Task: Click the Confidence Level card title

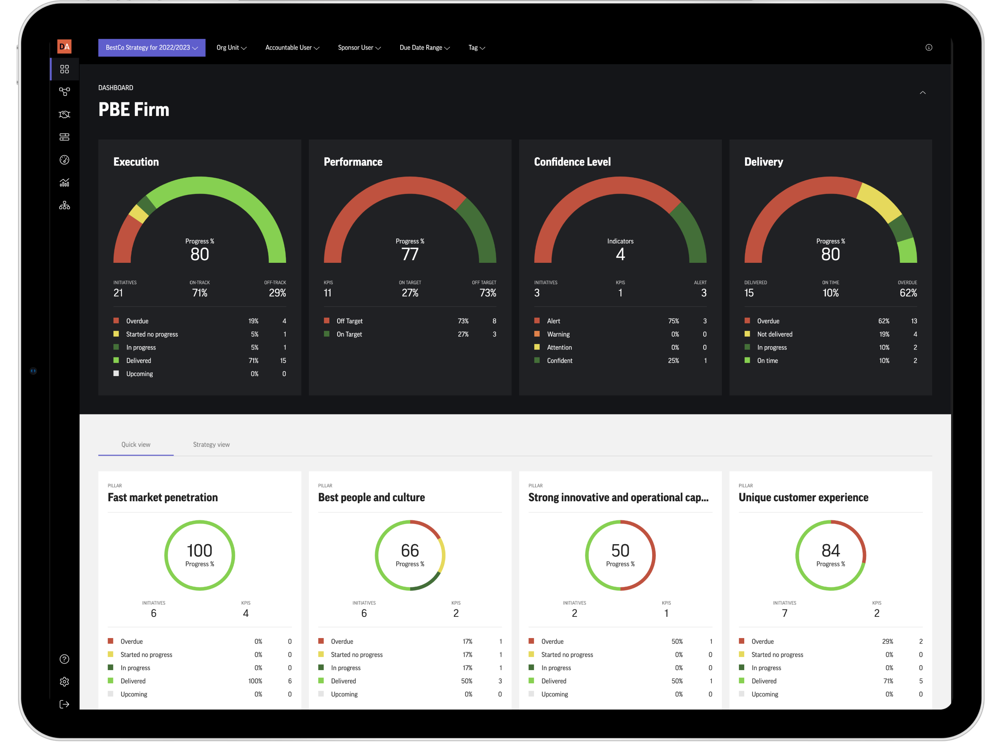Action: (572, 162)
